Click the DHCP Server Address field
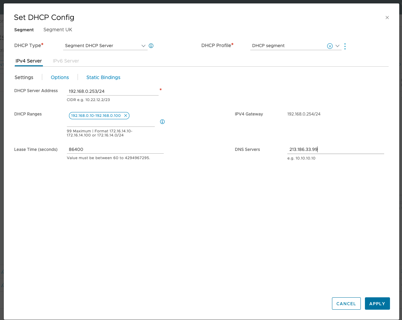Viewport: 402px width, 320px height. [x=113, y=91]
